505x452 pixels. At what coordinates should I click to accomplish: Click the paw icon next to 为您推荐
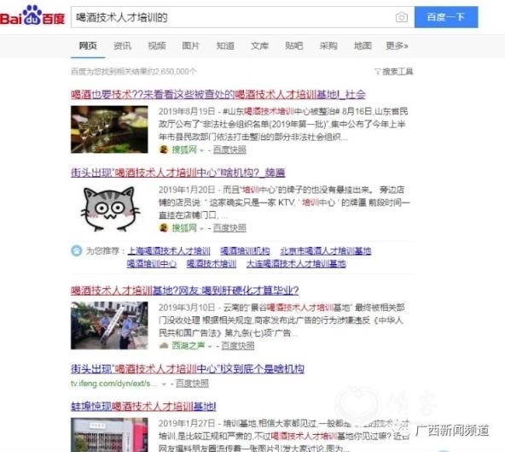76,250
